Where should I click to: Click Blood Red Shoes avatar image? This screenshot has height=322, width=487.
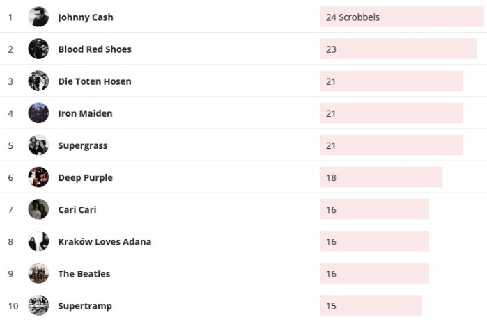point(38,49)
